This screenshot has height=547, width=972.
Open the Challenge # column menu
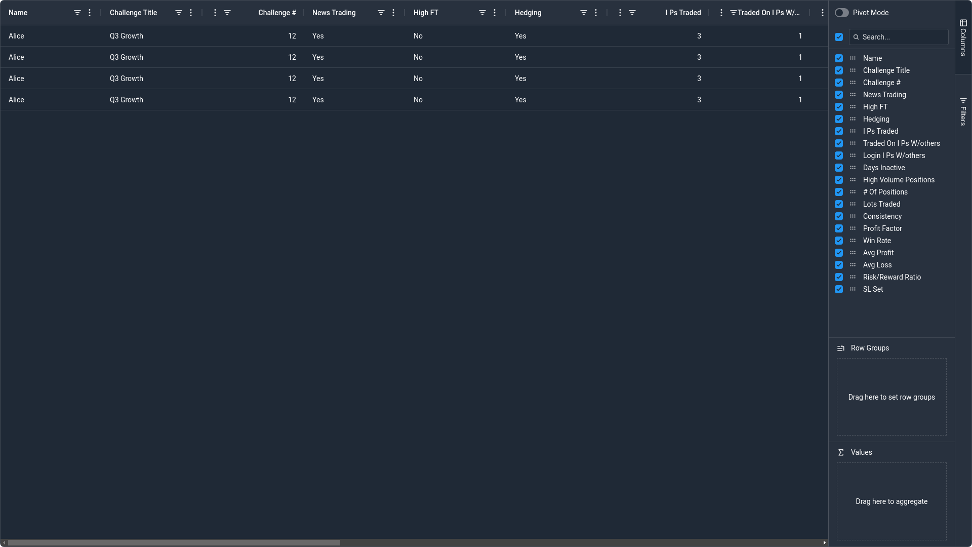point(215,13)
